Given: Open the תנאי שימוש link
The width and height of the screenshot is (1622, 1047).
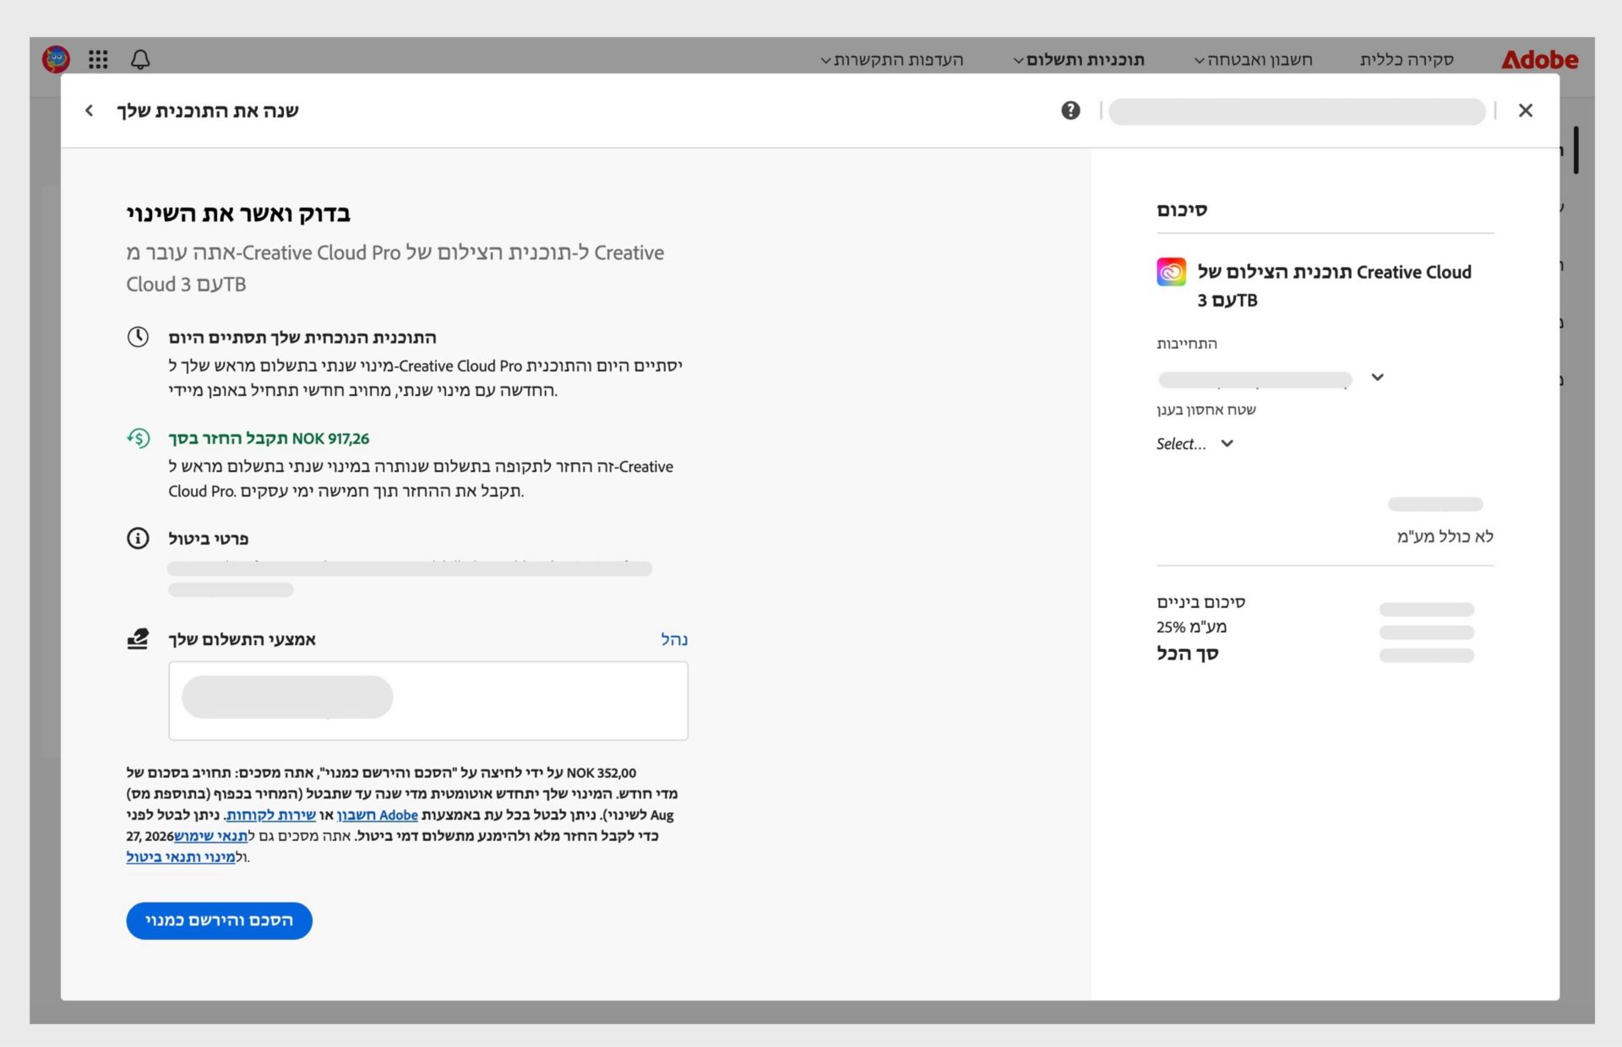Looking at the screenshot, I should tap(210, 836).
